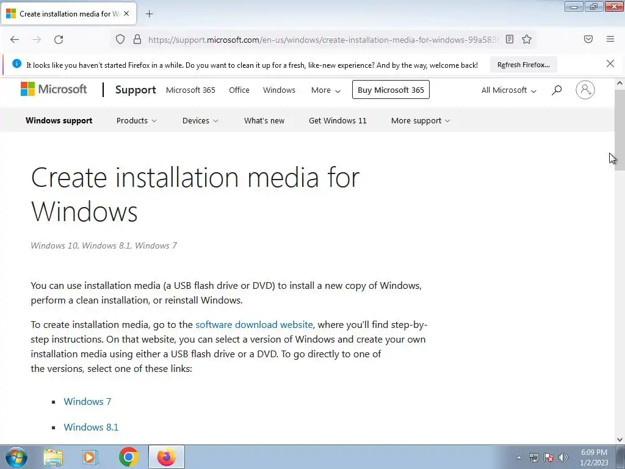Screen dimensions: 625x469
Task: Open Action Center flag tray icon
Action: pos(549,457)
